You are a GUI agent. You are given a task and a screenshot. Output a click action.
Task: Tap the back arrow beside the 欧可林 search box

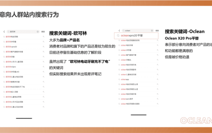click(4, 31)
